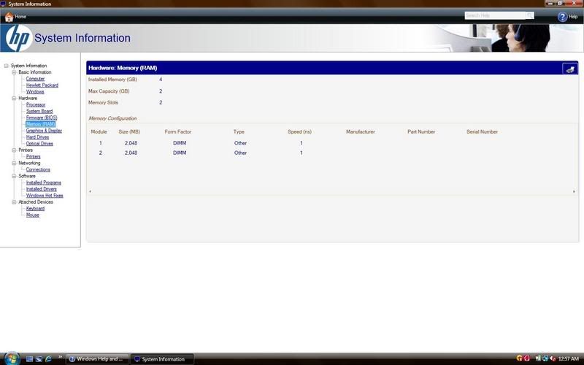Click the muted volume tray icon
This screenshot has width=584, height=365.
[553, 358]
